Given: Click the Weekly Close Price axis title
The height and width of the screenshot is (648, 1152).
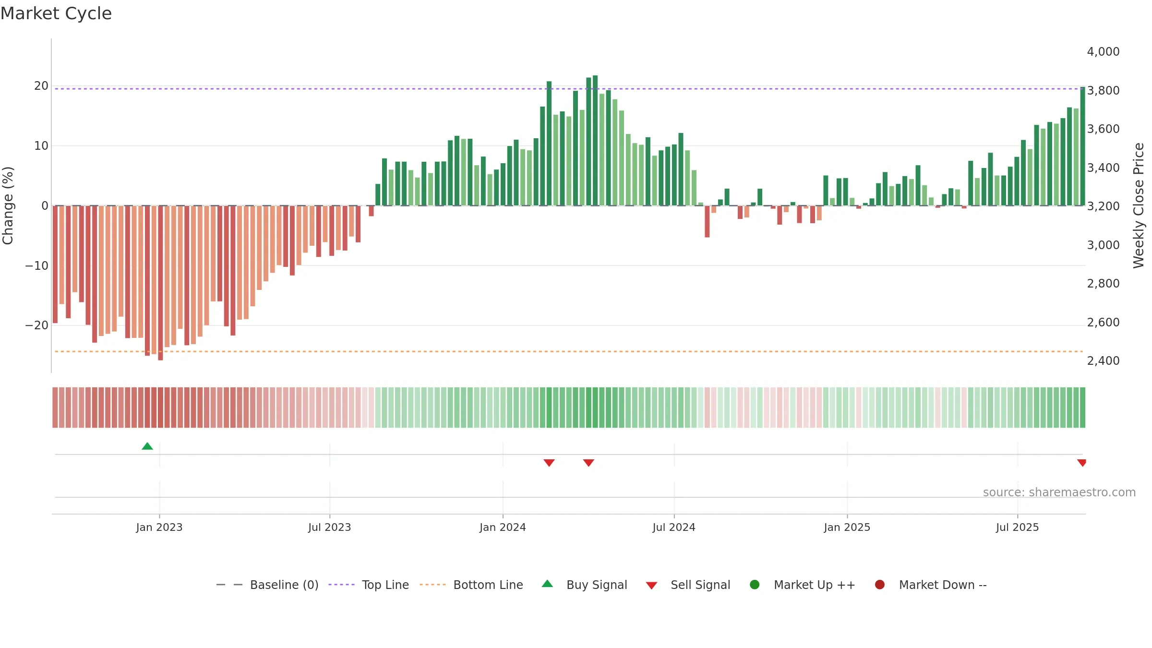Looking at the screenshot, I should 1139,205.
